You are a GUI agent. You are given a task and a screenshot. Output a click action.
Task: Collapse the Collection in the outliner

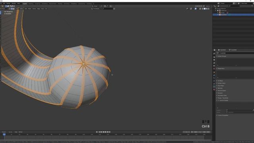(x=216, y=11)
